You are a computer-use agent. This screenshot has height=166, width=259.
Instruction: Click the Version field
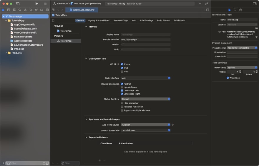[x=145, y=45]
